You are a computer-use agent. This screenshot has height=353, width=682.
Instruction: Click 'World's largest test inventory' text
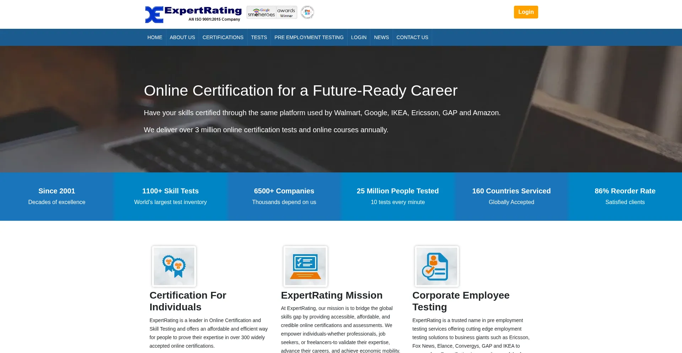(170, 202)
